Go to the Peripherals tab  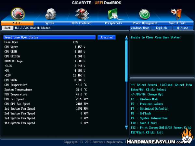(x=113, y=23)
